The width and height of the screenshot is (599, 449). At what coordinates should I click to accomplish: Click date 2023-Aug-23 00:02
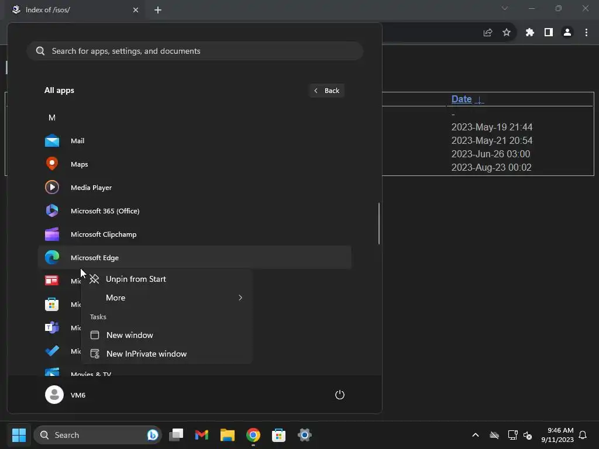point(491,167)
